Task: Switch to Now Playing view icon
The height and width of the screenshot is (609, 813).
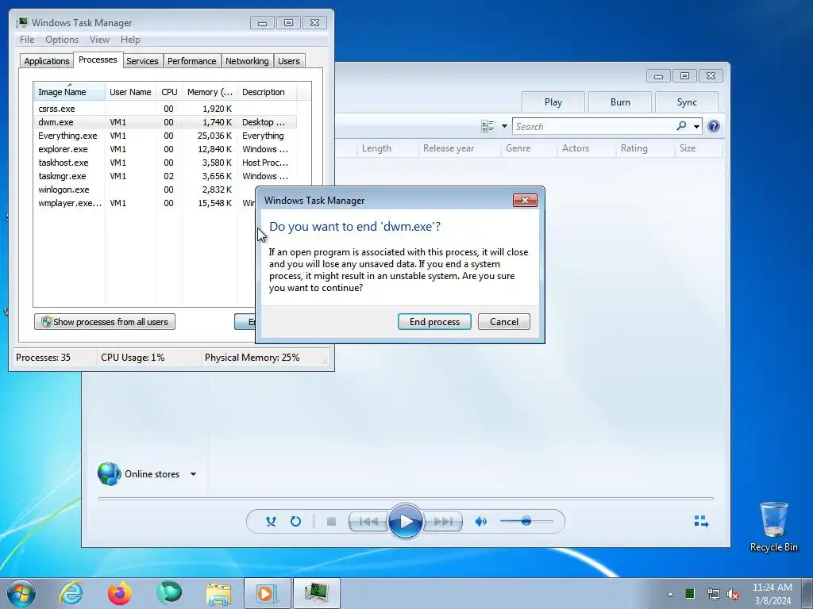Action: click(x=701, y=521)
